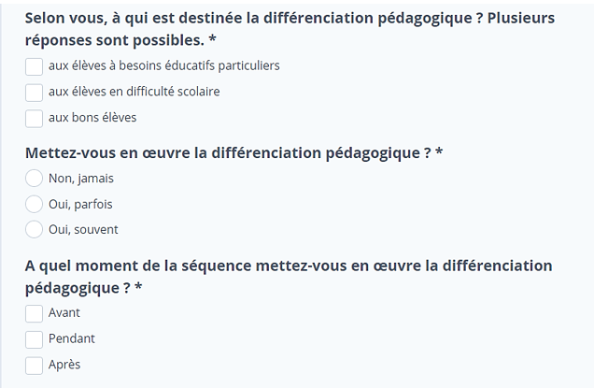Click the 'aux élèves en difficulté scolaire' label text
Viewport: 594px width, 388px height.
tap(134, 93)
